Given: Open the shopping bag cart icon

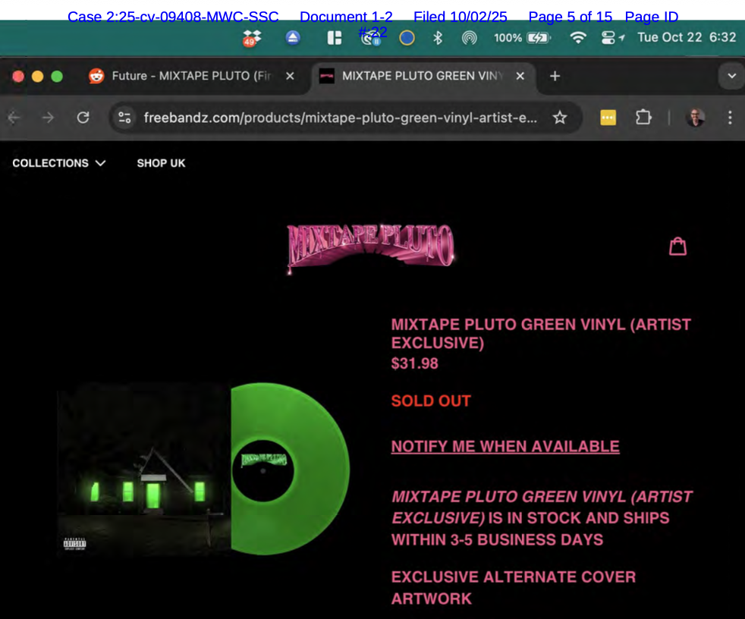Looking at the screenshot, I should pos(677,247).
